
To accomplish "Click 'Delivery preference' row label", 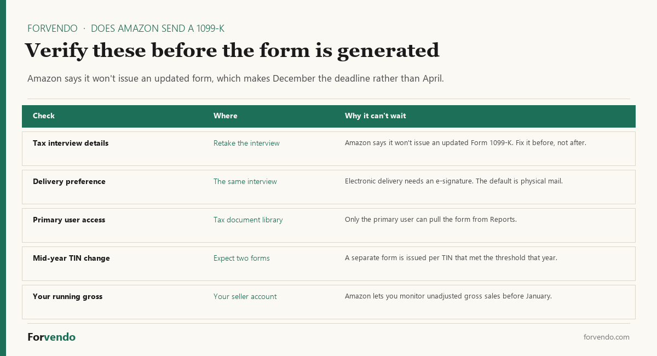I will 69,181.
